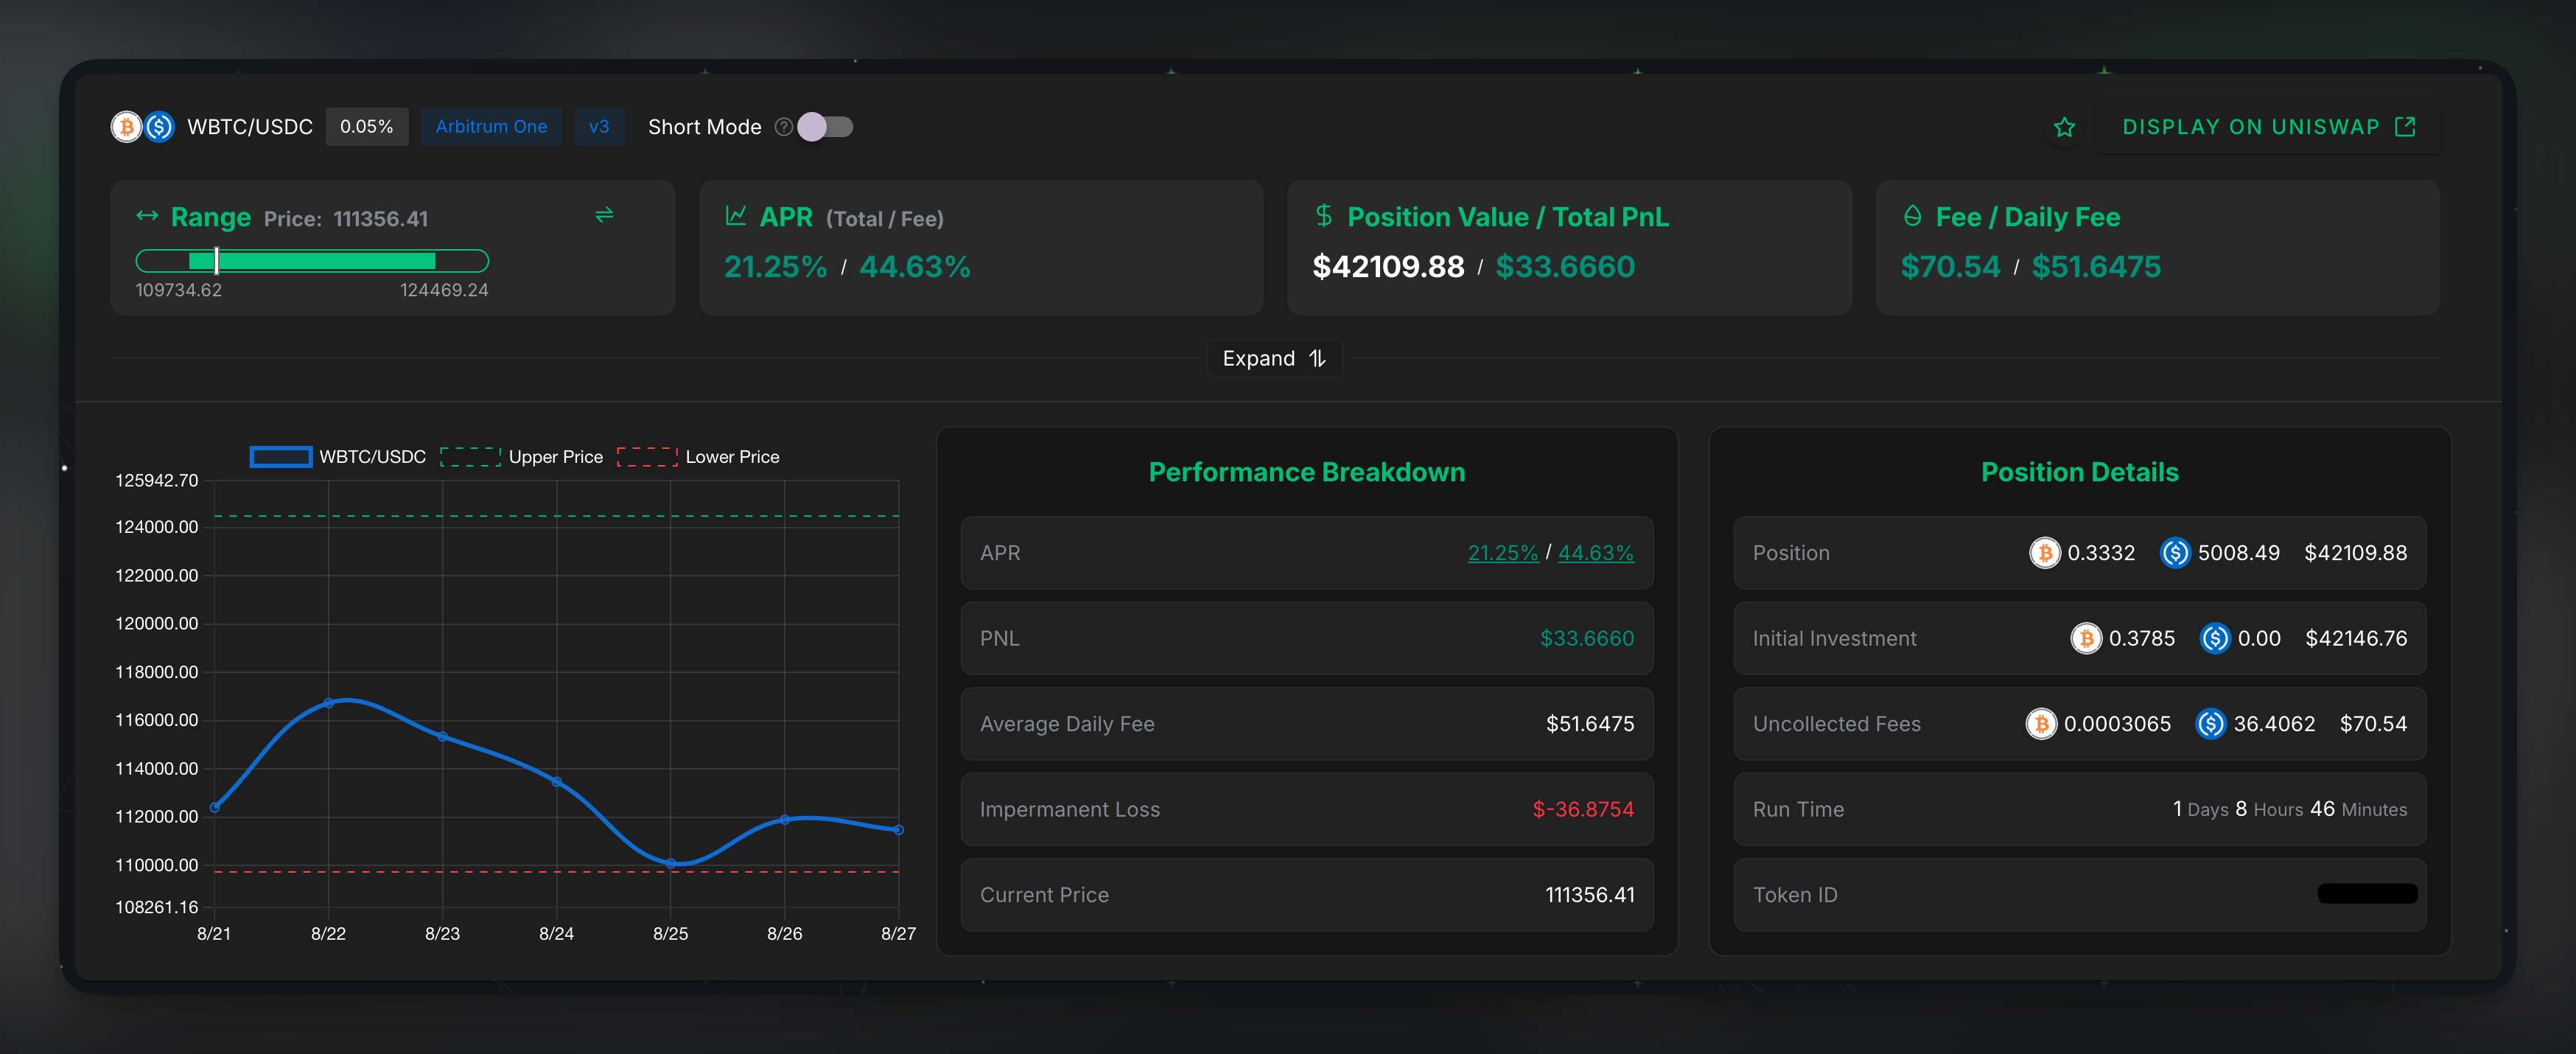The image size is (2576, 1054).
Task: Click the v3 version tag
Action: 599,127
